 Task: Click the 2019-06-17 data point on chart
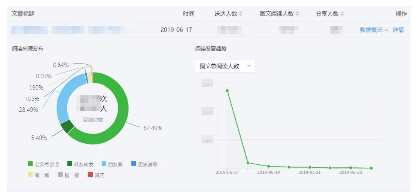[x=227, y=91]
